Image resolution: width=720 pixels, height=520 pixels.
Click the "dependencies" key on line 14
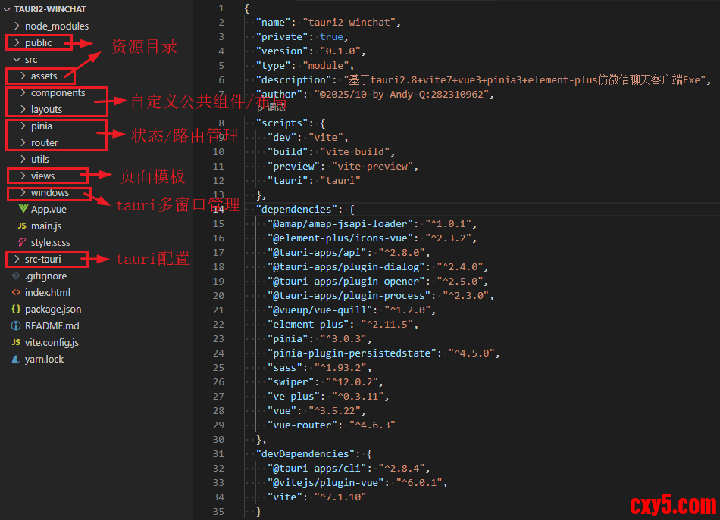pyautogui.click(x=296, y=209)
